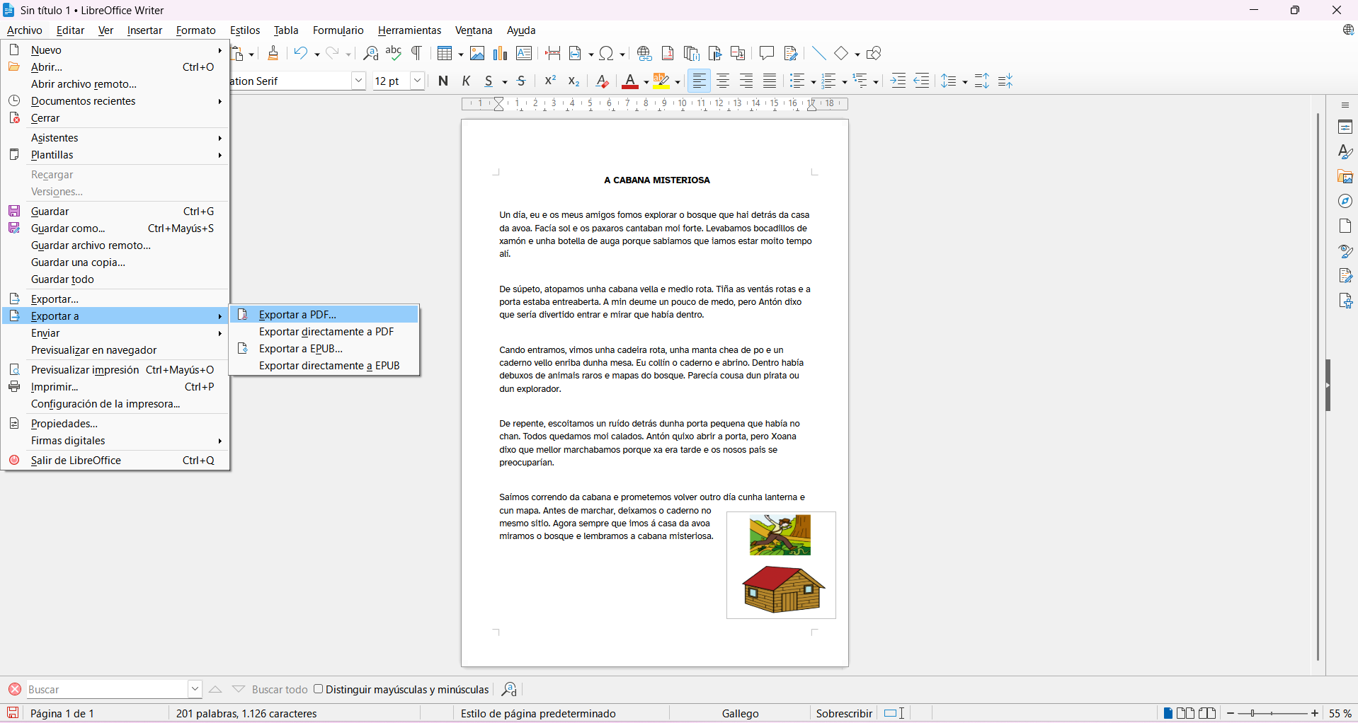Toggle bold formatting N button
The image size is (1358, 723).
443,81
